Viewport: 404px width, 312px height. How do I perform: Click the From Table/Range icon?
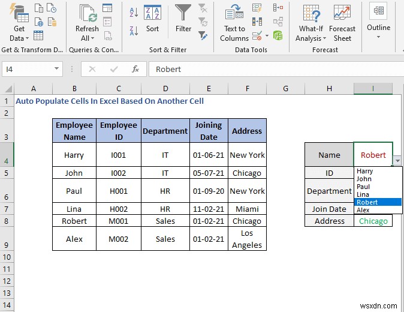pos(38,35)
